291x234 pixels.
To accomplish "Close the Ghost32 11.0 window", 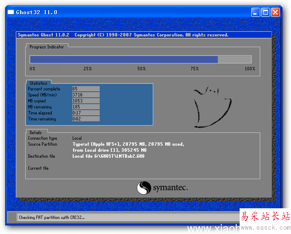I will tap(276, 12).
